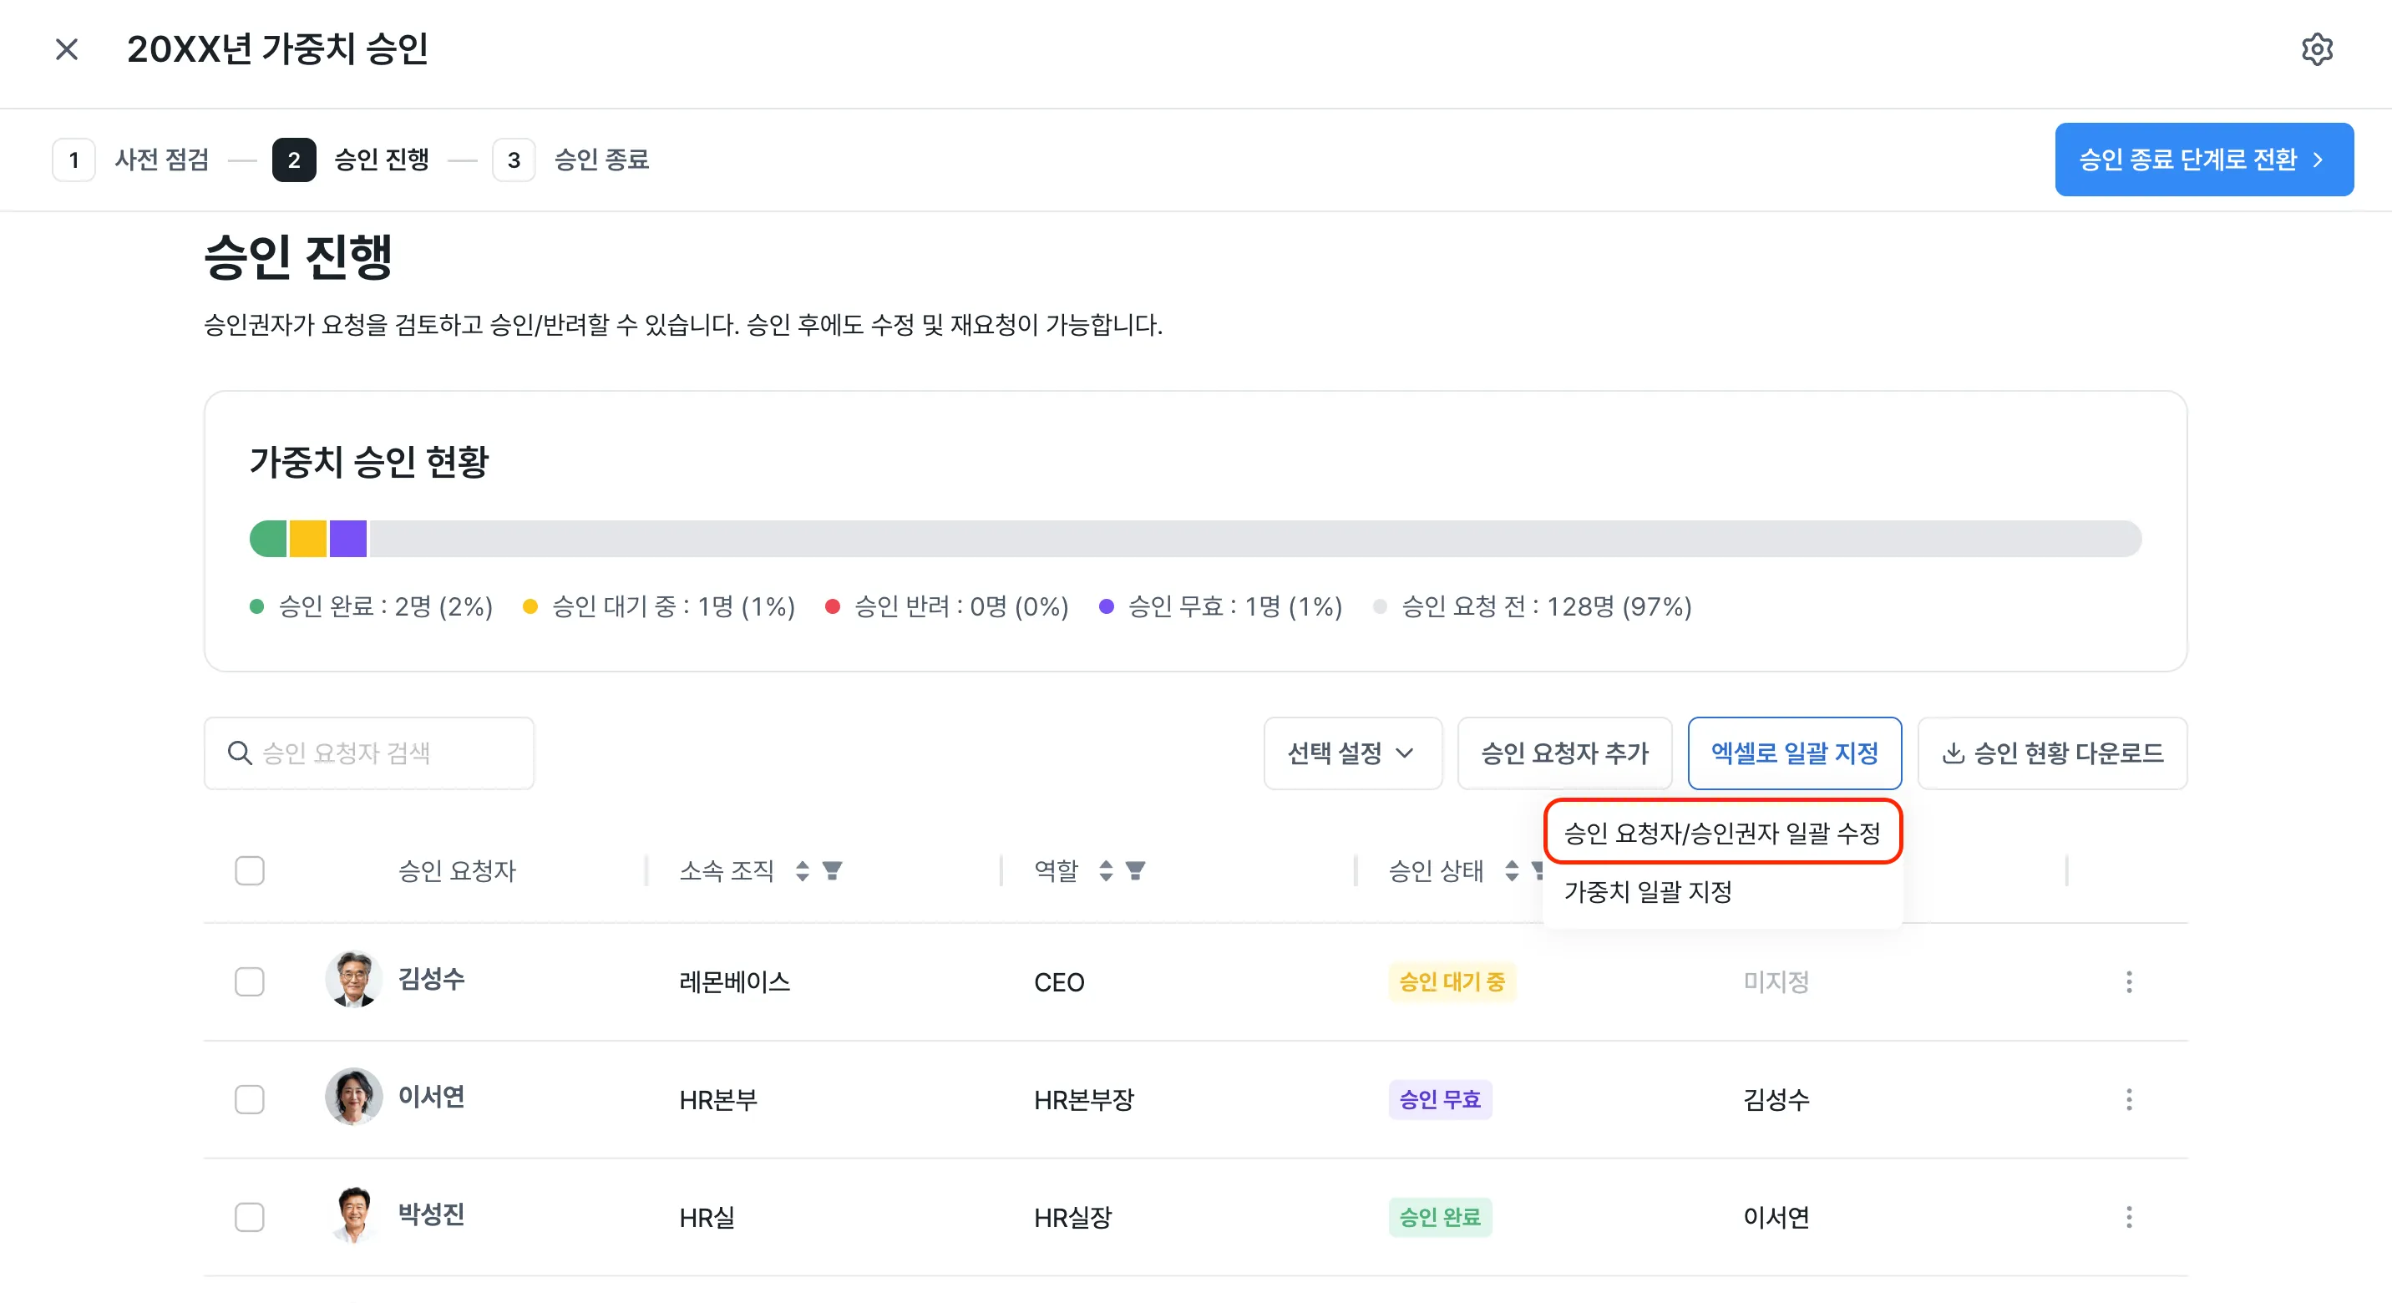Expand the 선택 설정 dropdown
2392x1303 pixels.
point(1352,753)
